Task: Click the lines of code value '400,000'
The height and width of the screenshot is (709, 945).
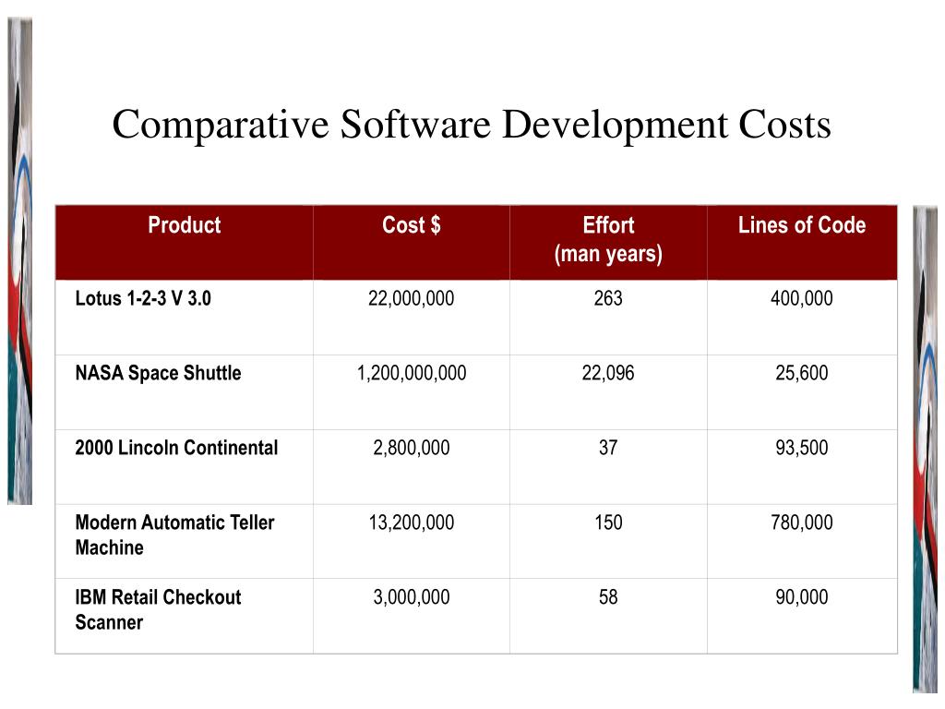Action: [x=802, y=298]
